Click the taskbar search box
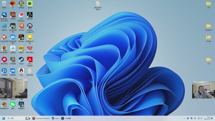The width and height of the screenshot is (215, 121). pos(19,118)
